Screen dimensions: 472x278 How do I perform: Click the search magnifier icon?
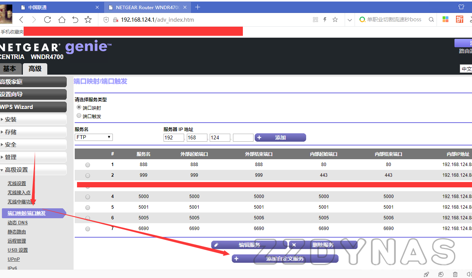(x=432, y=20)
